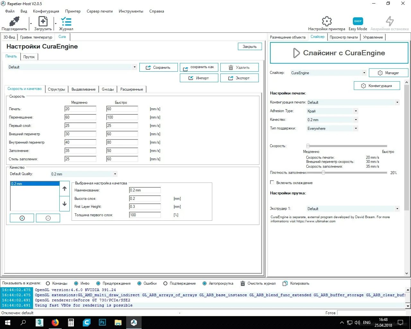Toggle the Ошибки log filter
Image resolution: width=411 pixels, height=329 pixels.
pos(139,283)
